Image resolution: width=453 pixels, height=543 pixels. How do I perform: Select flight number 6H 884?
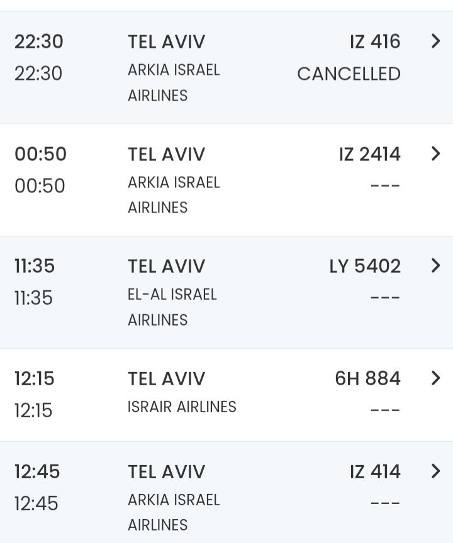pyautogui.click(x=367, y=378)
